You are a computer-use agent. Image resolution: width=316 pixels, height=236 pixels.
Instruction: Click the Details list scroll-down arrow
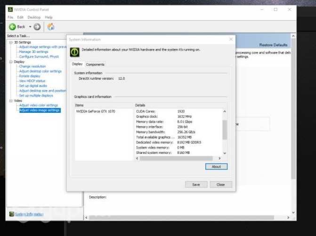225,153
